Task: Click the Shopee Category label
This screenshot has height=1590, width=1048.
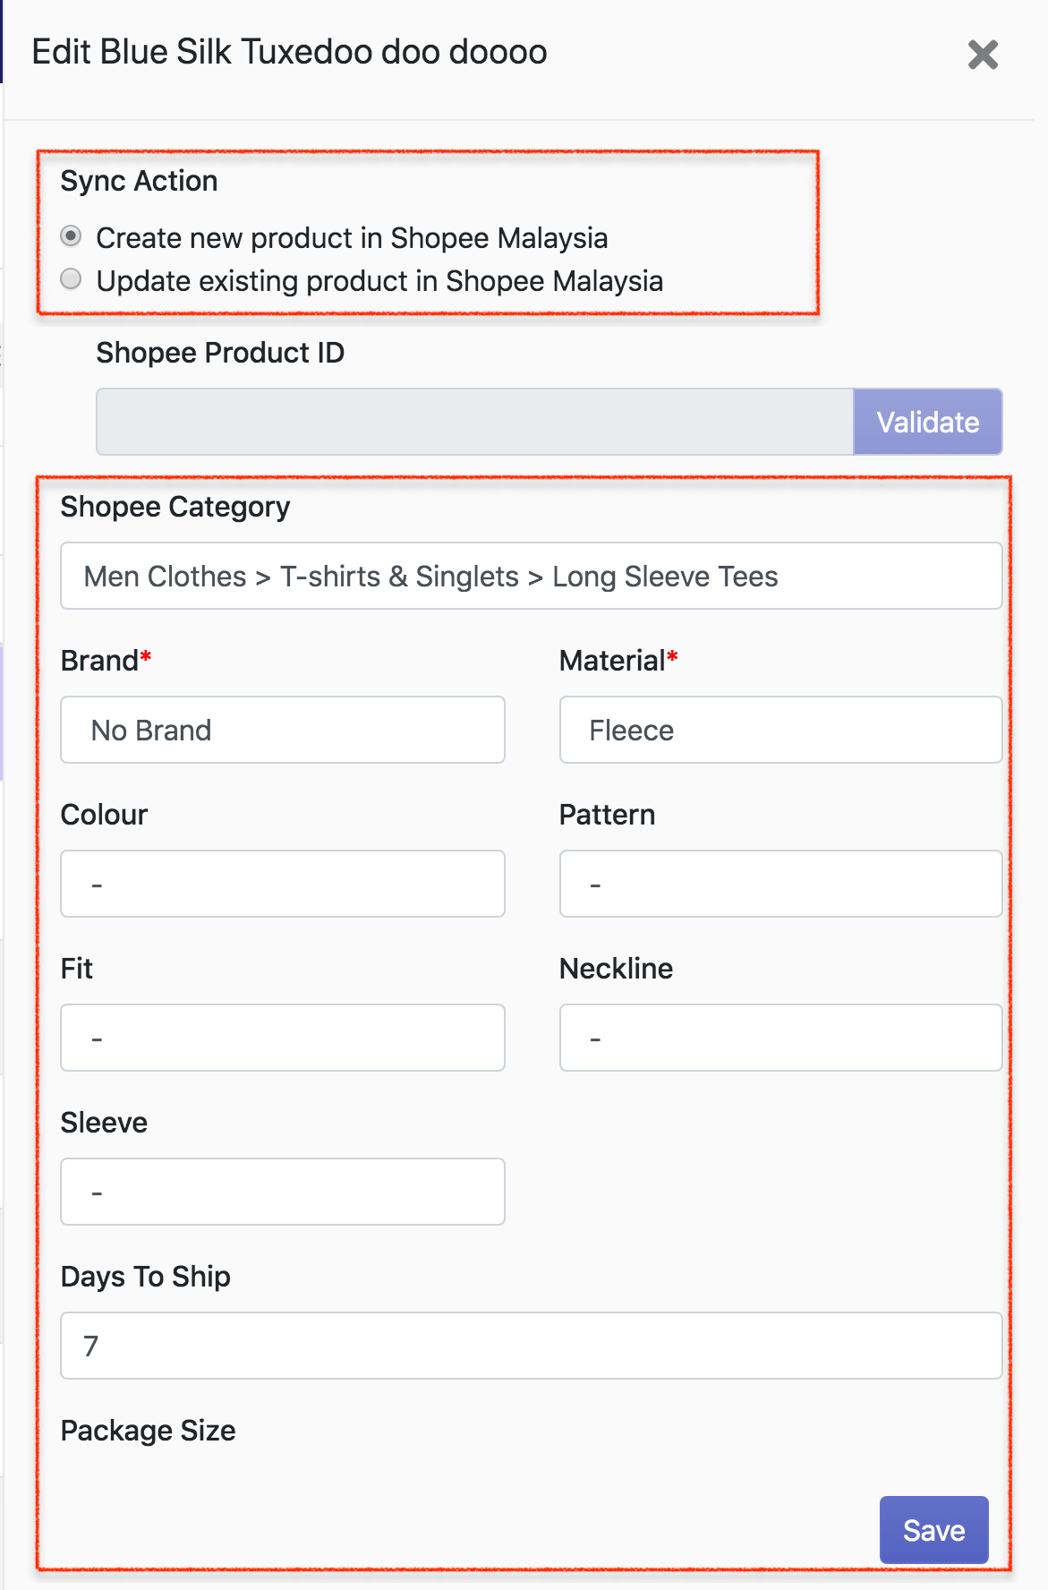Action: [175, 507]
